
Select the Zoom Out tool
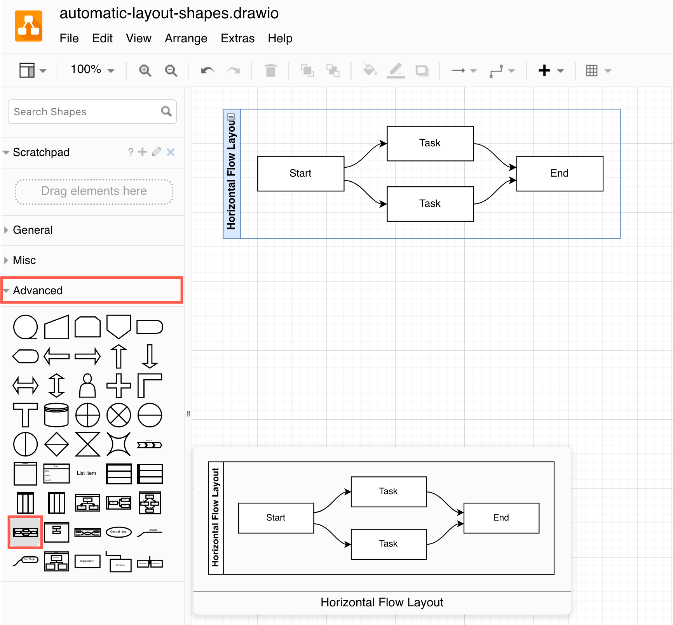click(171, 70)
